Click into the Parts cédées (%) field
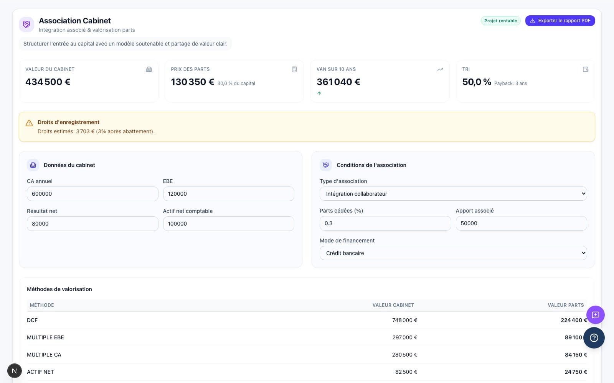This screenshot has width=614, height=383. [385, 223]
